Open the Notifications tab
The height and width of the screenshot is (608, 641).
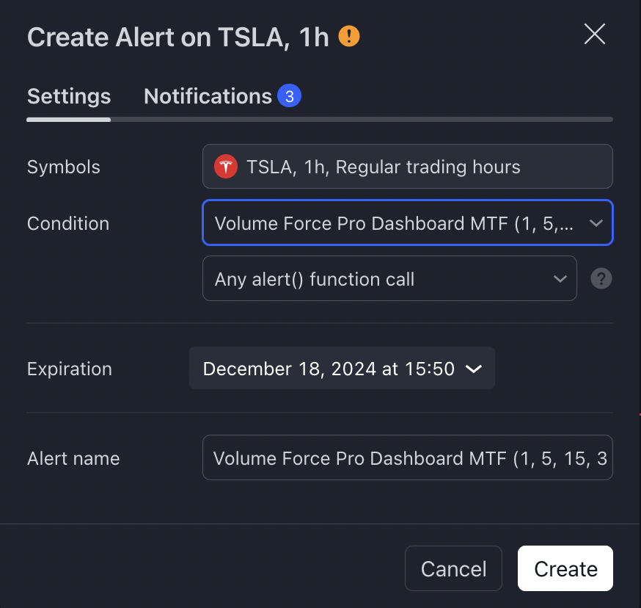pos(208,97)
